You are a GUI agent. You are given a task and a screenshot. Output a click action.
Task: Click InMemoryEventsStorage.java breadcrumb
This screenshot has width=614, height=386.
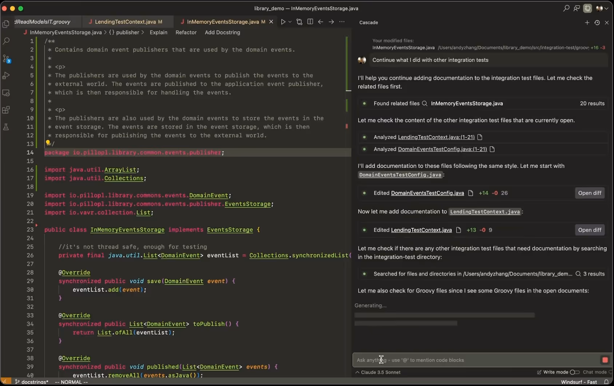[65, 32]
